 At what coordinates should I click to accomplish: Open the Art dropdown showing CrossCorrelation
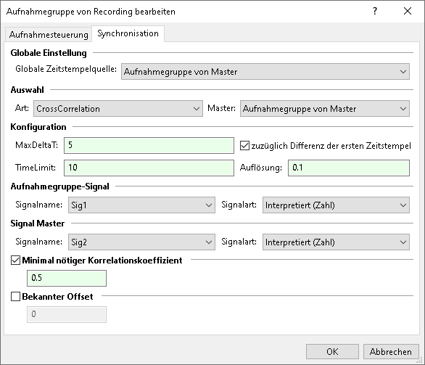(x=118, y=109)
